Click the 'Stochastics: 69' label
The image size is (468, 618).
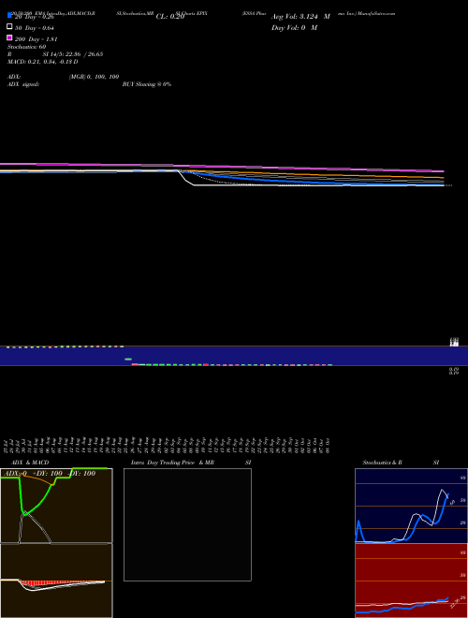[26, 47]
